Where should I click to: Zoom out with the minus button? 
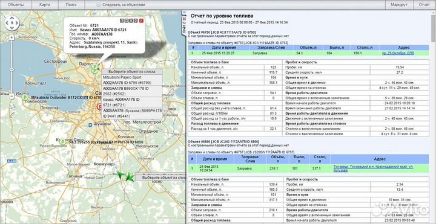point(12,97)
